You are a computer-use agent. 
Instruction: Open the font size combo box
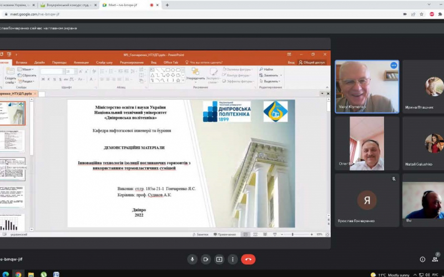pyautogui.click(x=71, y=71)
